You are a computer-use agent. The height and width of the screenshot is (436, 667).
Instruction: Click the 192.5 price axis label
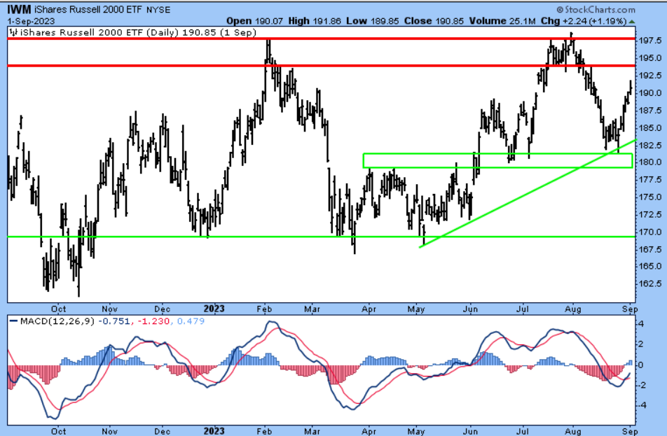651,76
